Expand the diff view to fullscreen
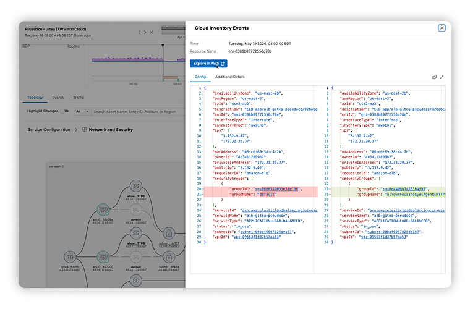This screenshot has height=309, width=470. (442, 77)
